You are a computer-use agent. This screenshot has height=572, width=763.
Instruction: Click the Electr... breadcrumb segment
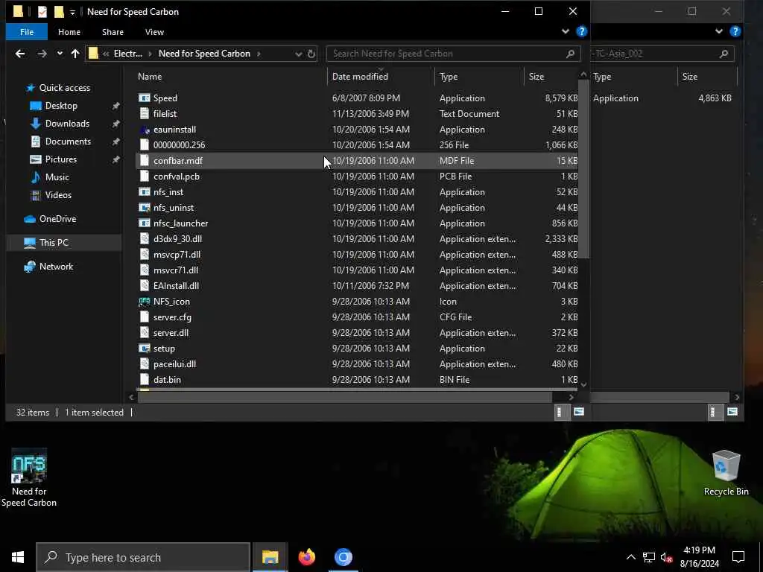tap(128, 54)
